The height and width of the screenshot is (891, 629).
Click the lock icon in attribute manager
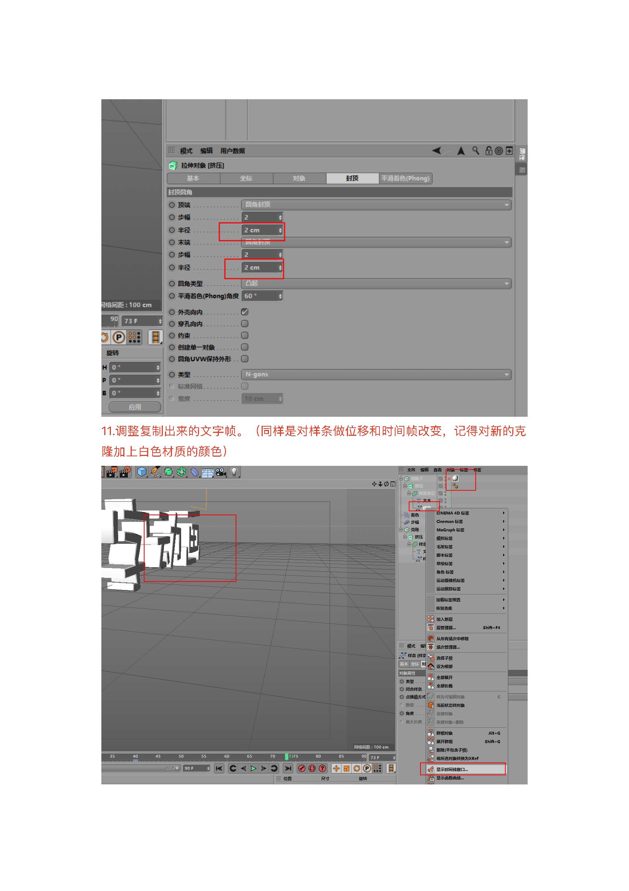tap(488, 151)
